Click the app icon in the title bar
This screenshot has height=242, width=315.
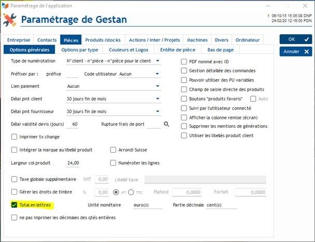tap(5, 5)
